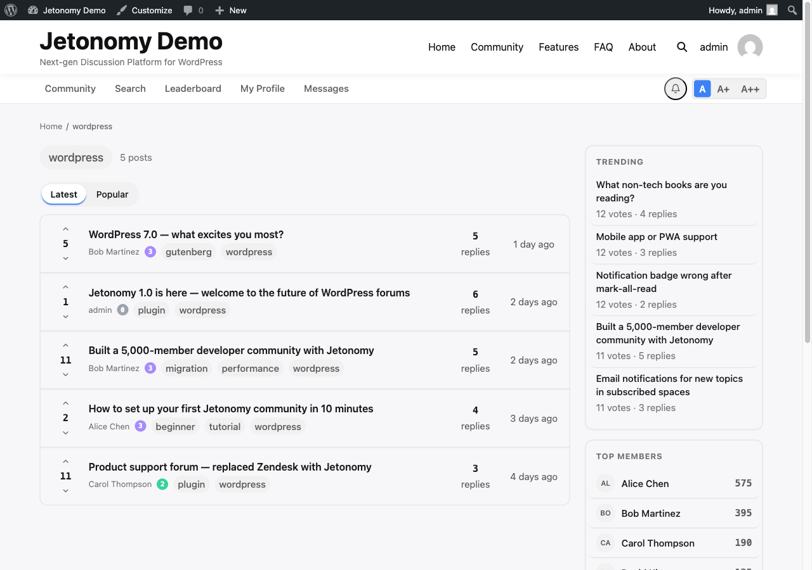Click the "gutenberg" tag

coord(188,251)
